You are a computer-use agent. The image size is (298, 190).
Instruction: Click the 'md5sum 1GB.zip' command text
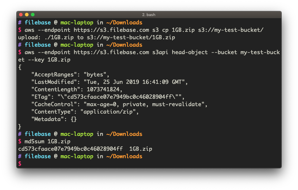[x=48, y=142]
